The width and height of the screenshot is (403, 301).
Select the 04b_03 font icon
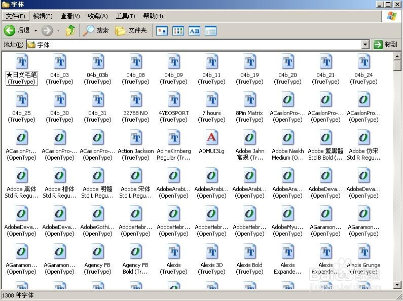tap(60, 61)
